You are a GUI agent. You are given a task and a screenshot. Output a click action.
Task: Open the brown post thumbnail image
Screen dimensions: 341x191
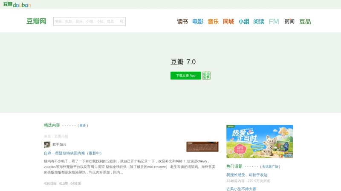pos(202,146)
